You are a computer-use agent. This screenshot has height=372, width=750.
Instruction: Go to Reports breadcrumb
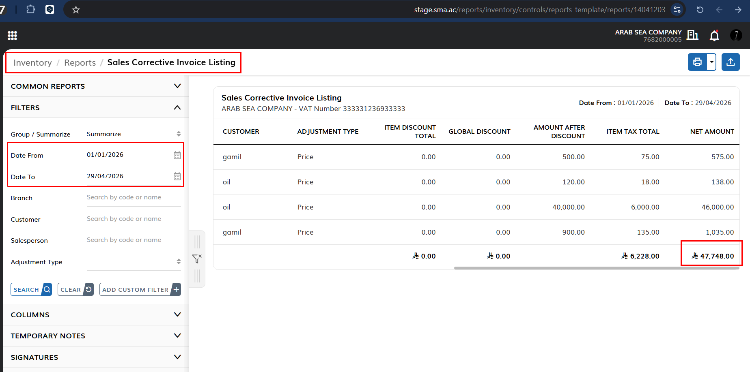coord(80,63)
